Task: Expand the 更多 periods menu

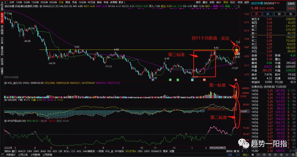Action: [122, 2]
